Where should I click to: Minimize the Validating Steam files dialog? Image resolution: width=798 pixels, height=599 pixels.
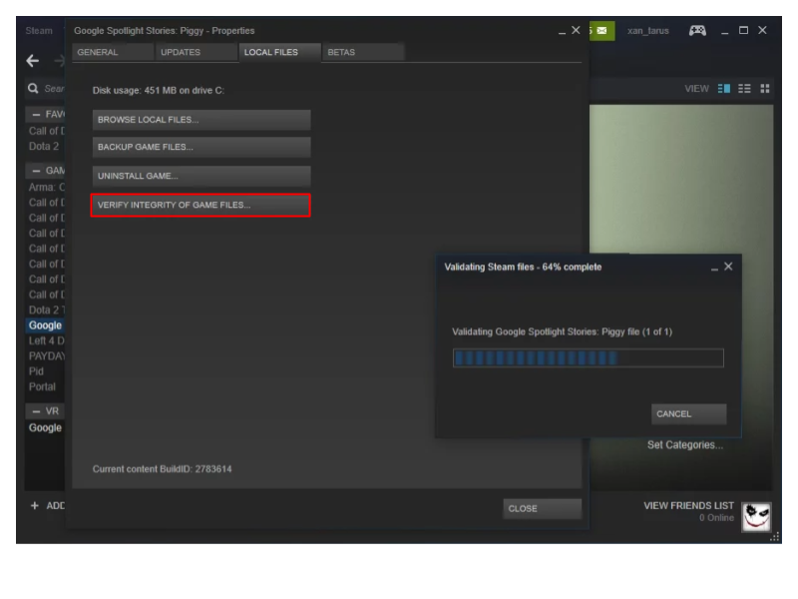[714, 268]
